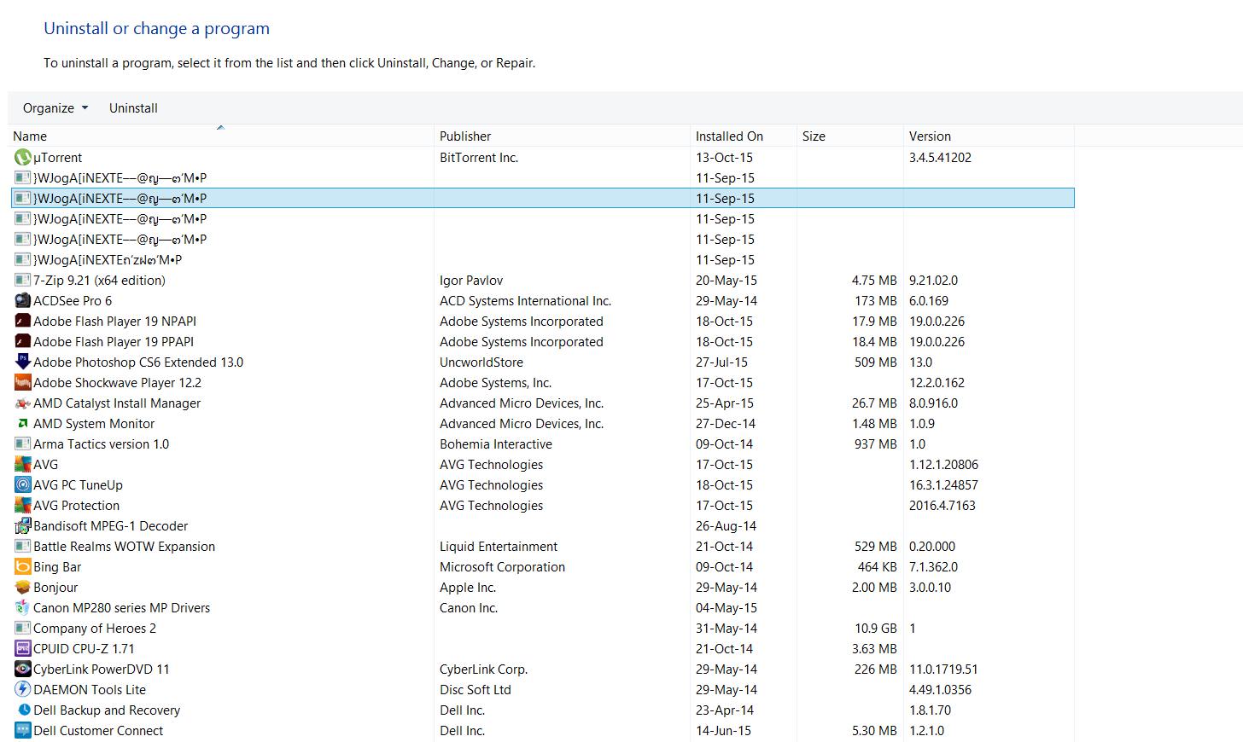Screen dimensions: 1243x742
Task: Select the Bandisoft MPEG-1 Decoder icon
Action: (x=23, y=526)
